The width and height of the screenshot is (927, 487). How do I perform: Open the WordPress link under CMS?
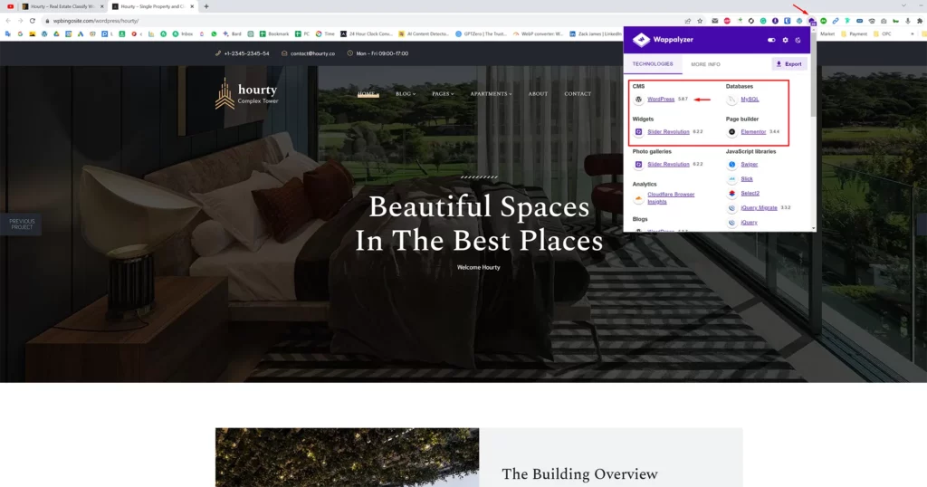click(660, 100)
